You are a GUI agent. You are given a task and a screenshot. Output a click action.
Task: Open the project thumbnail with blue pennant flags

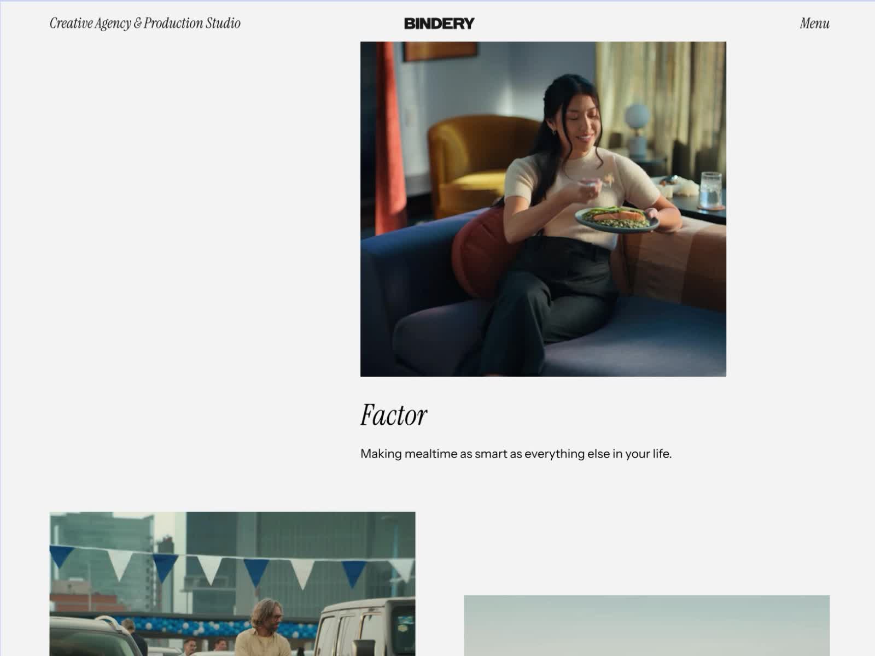coord(232,584)
